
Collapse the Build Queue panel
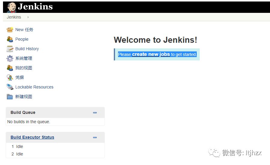[95, 113]
